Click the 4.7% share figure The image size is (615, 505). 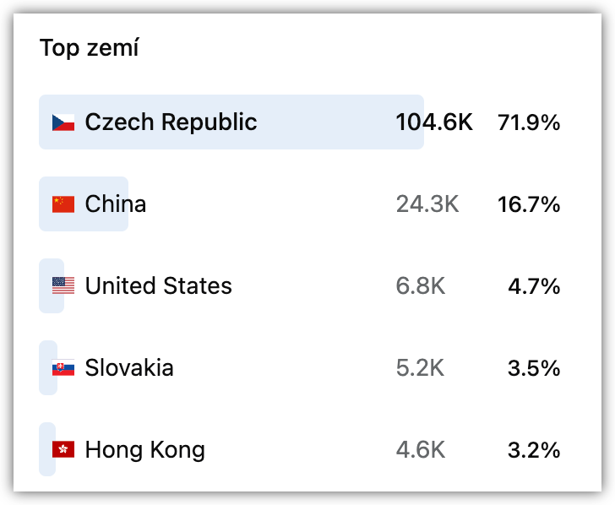(534, 286)
